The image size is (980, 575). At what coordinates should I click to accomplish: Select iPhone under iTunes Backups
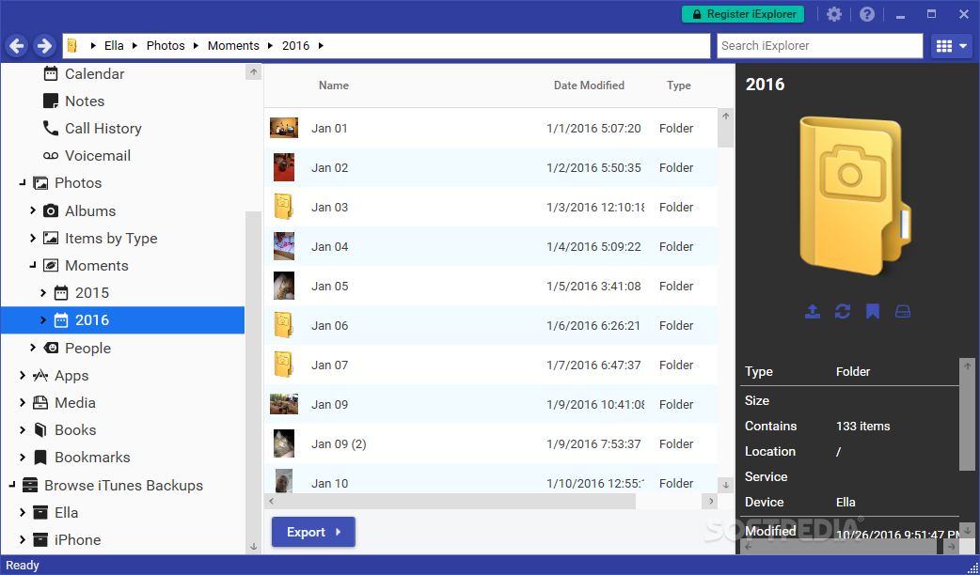[x=77, y=539]
